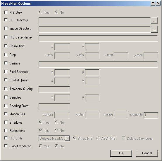The width and height of the screenshot is (162, 161).
Task: Click the Motion Blur vector field
Action: pos(92,115)
